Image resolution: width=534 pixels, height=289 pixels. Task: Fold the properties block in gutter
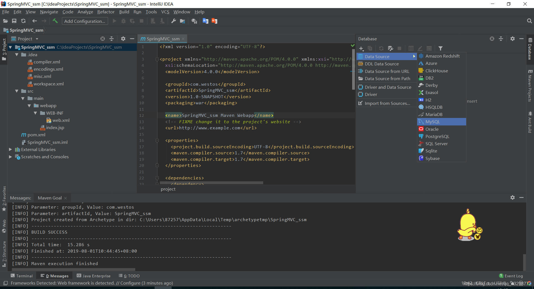point(157,140)
